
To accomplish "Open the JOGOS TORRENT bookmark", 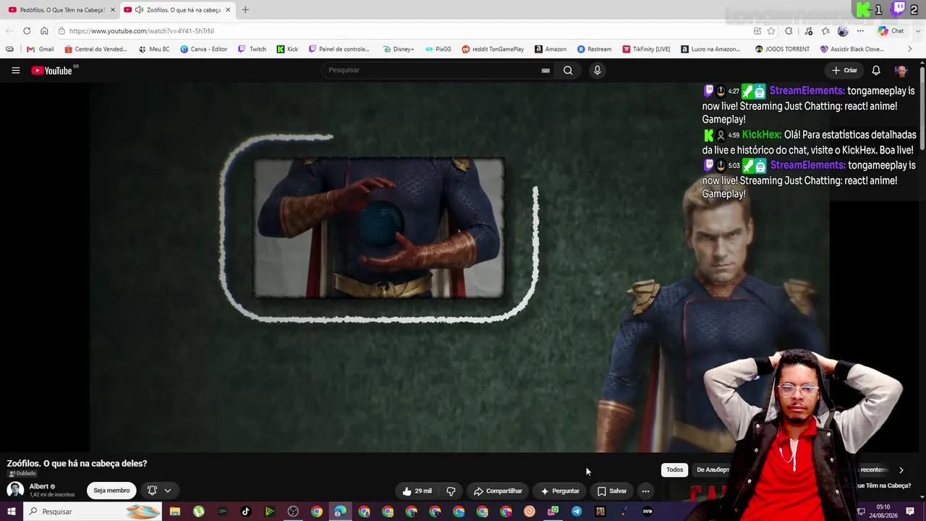I will pyautogui.click(x=782, y=49).
